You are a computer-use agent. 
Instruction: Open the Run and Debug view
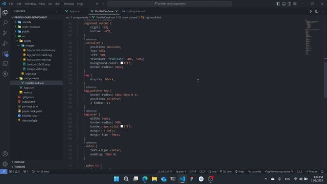[x=5, y=43]
